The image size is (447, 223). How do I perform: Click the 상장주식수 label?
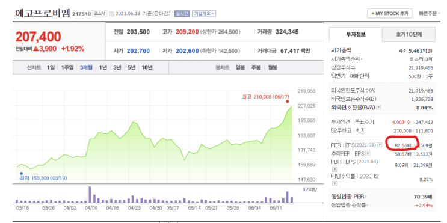[x=344, y=67]
